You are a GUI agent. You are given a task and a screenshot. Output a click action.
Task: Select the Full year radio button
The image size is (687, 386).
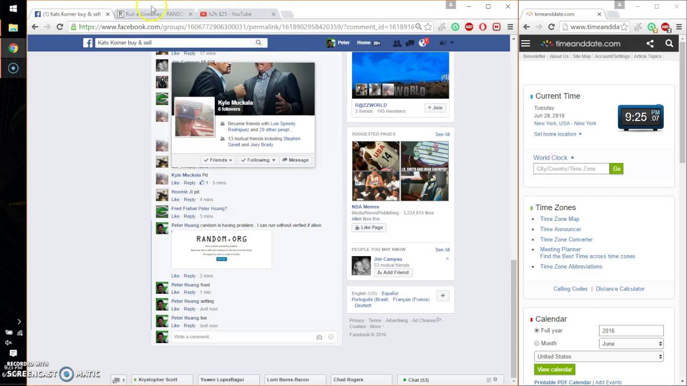click(x=537, y=331)
